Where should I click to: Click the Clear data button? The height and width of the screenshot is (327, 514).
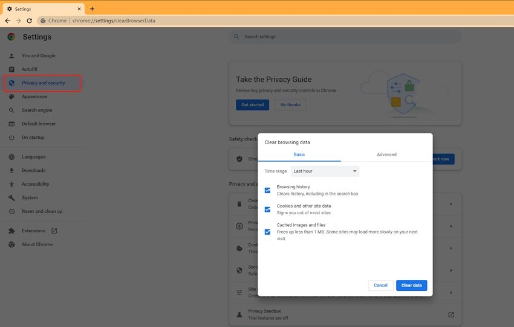pos(411,285)
